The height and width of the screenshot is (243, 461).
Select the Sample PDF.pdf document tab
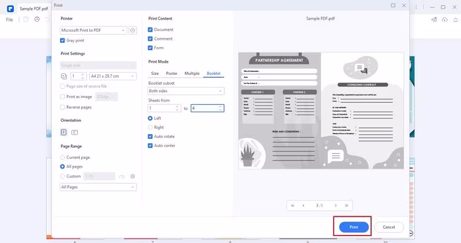click(x=33, y=9)
